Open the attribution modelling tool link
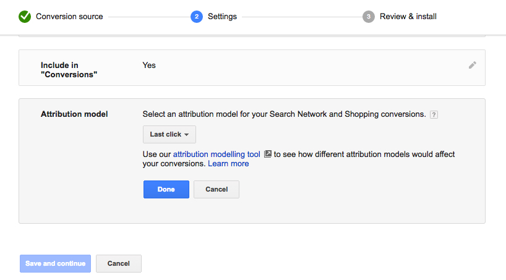 tap(217, 154)
